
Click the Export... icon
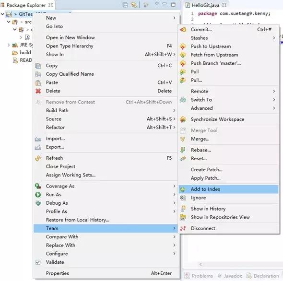click(x=38, y=147)
